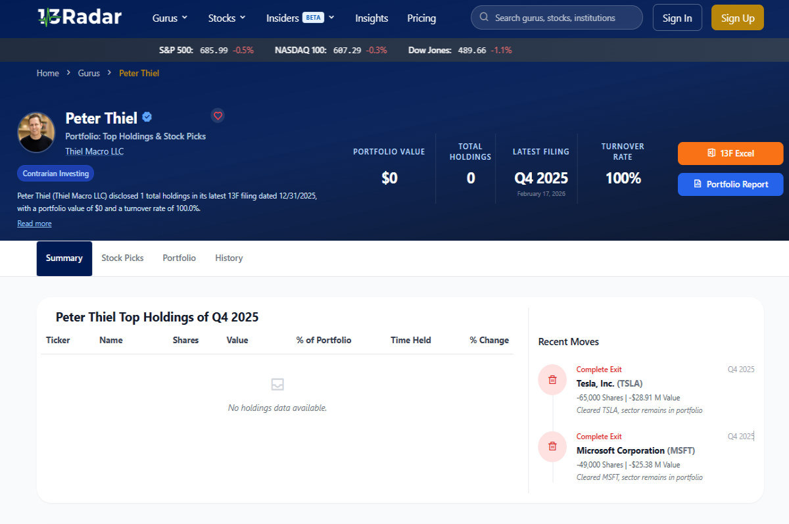The height and width of the screenshot is (524, 789).
Task: Click the % Change column header
Action: click(489, 340)
